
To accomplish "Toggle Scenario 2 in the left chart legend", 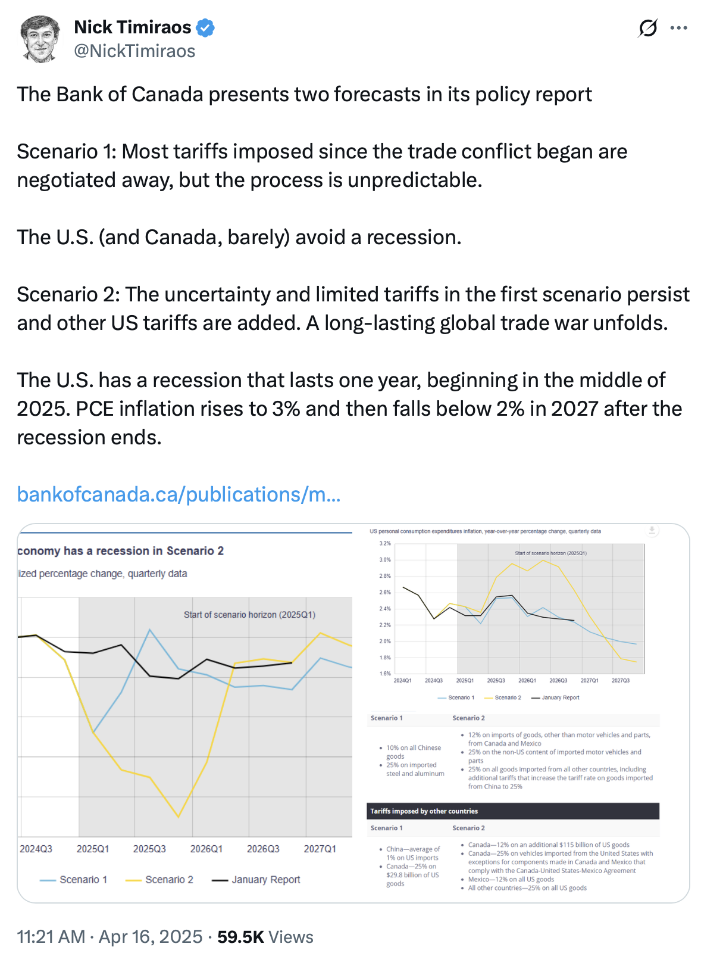I will coord(159,880).
